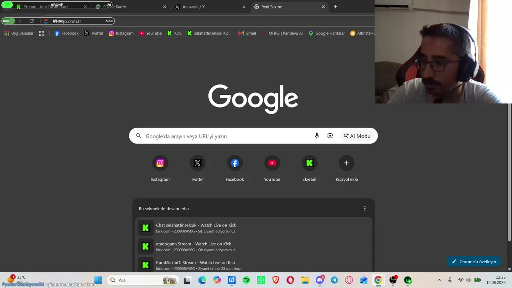Close the Anasayfa / X tab
This screenshot has height=288, width=512.
[x=244, y=7]
